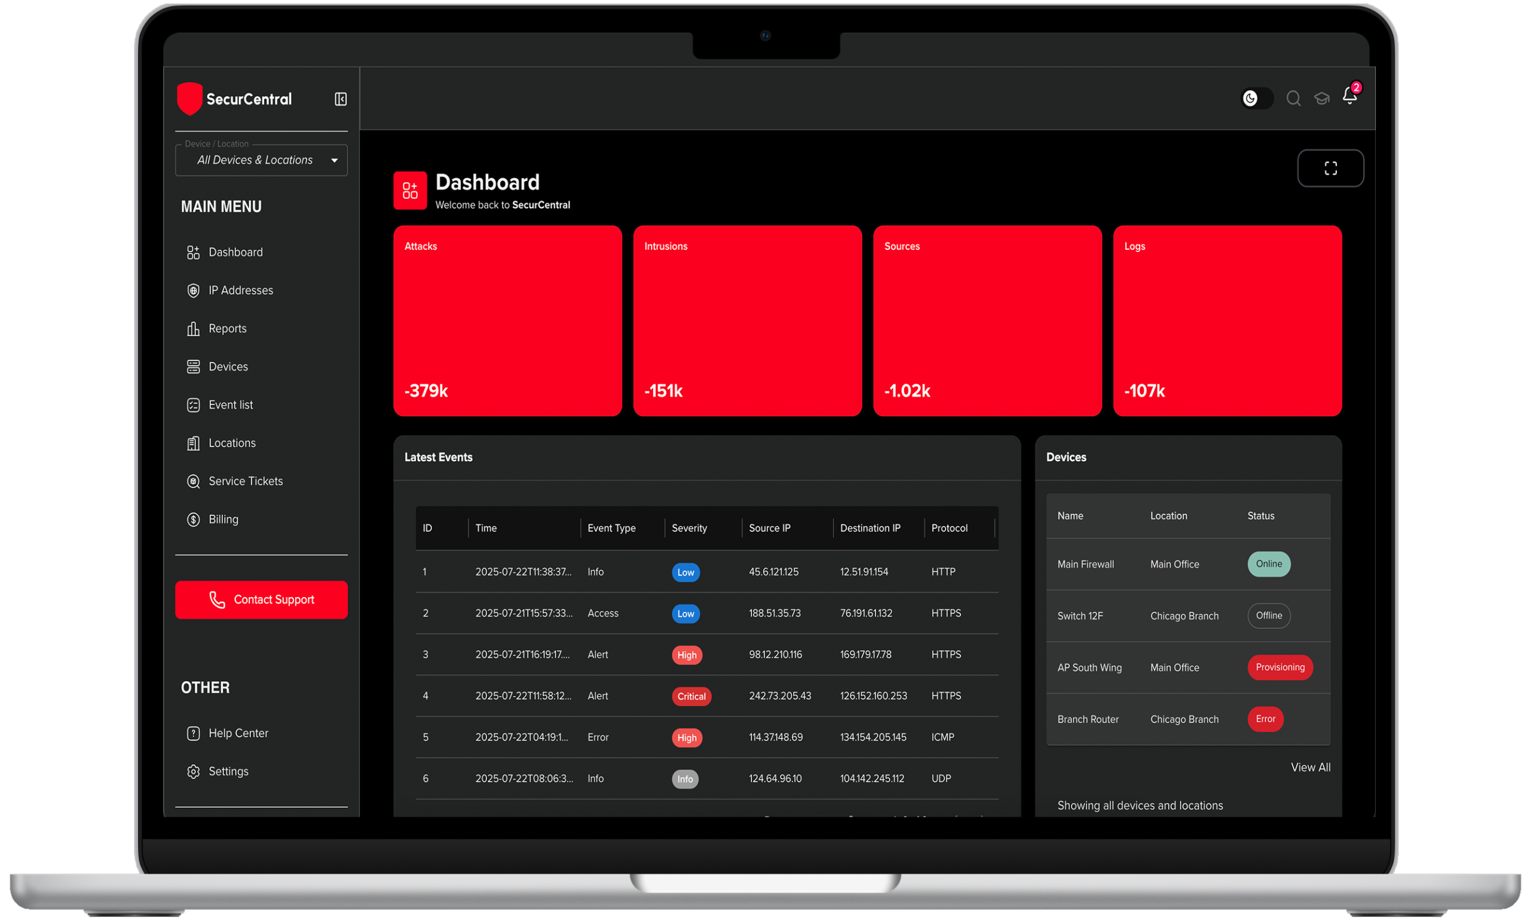Toggle the dark mode switch
Viewport: 1530px width, 919px height.
tap(1256, 99)
